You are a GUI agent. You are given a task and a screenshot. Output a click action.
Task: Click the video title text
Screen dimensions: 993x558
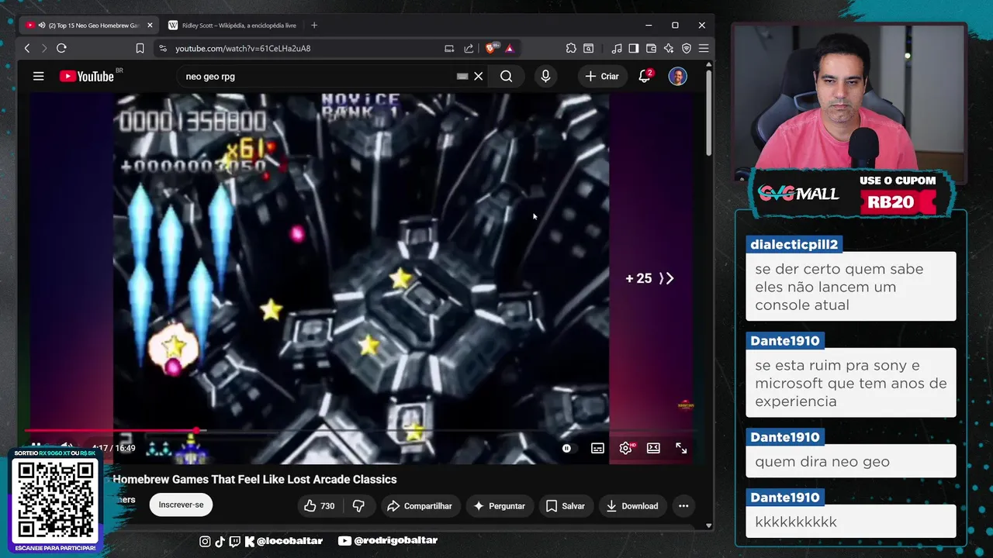(x=254, y=479)
